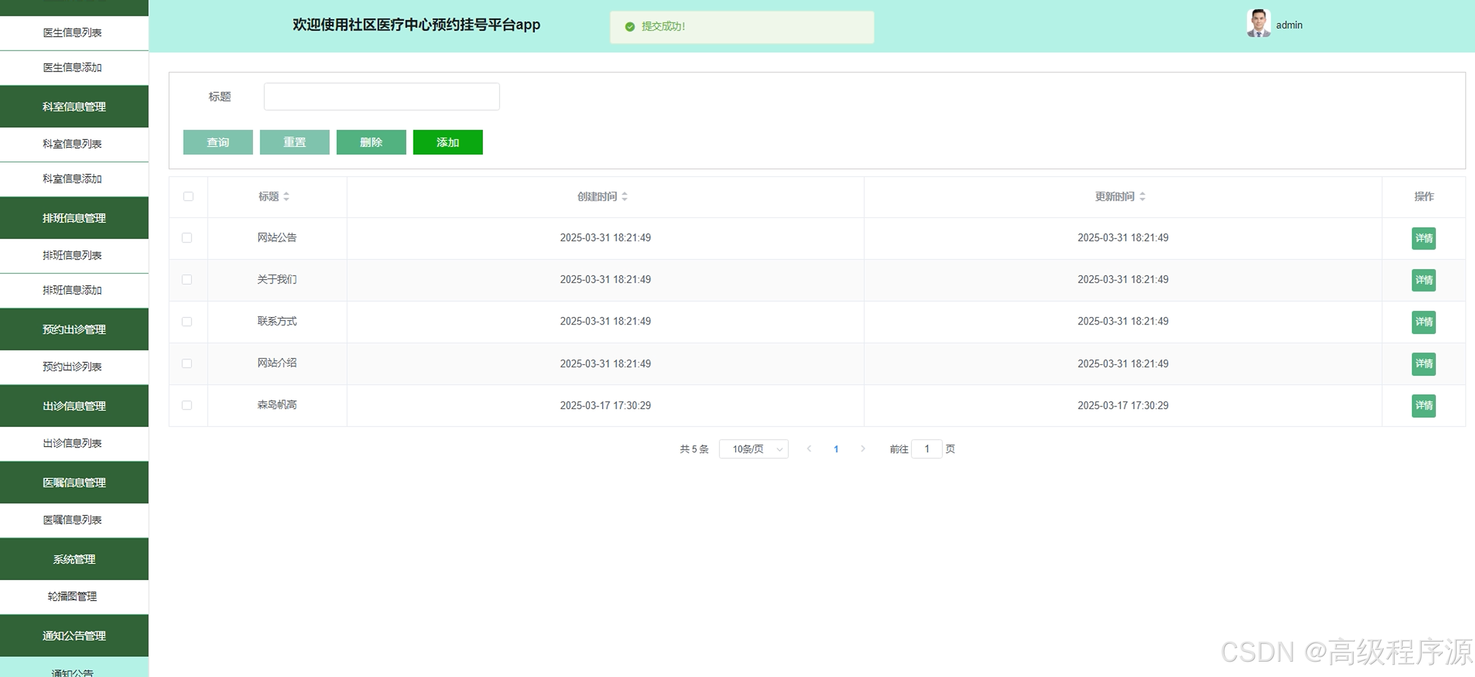1475x677 pixels.
Task: Open 医生信息列表 menu item
Action: (73, 33)
